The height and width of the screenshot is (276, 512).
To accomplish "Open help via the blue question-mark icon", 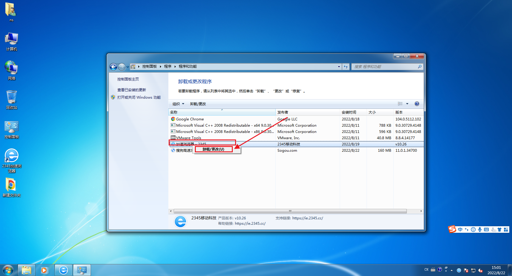I will click(x=417, y=104).
